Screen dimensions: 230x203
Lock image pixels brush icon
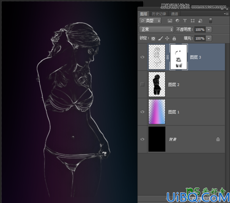160,38
